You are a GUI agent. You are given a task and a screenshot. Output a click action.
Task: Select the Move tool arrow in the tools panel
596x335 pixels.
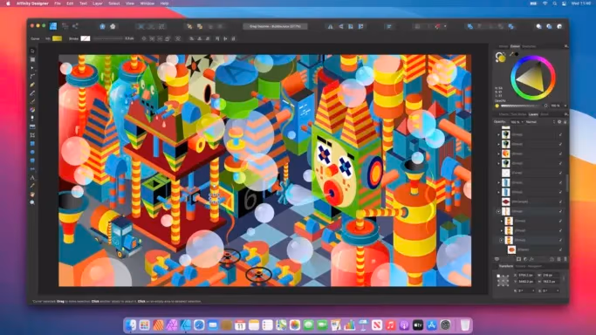pos(32,51)
